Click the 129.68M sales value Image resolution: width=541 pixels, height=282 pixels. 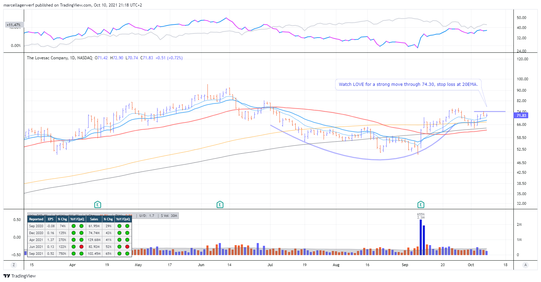coord(94,240)
